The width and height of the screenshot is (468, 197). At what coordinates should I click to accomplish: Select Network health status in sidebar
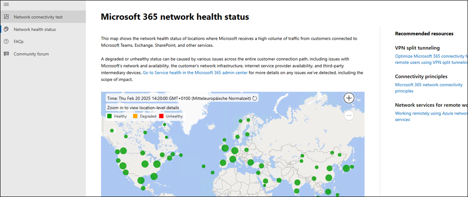point(42,29)
